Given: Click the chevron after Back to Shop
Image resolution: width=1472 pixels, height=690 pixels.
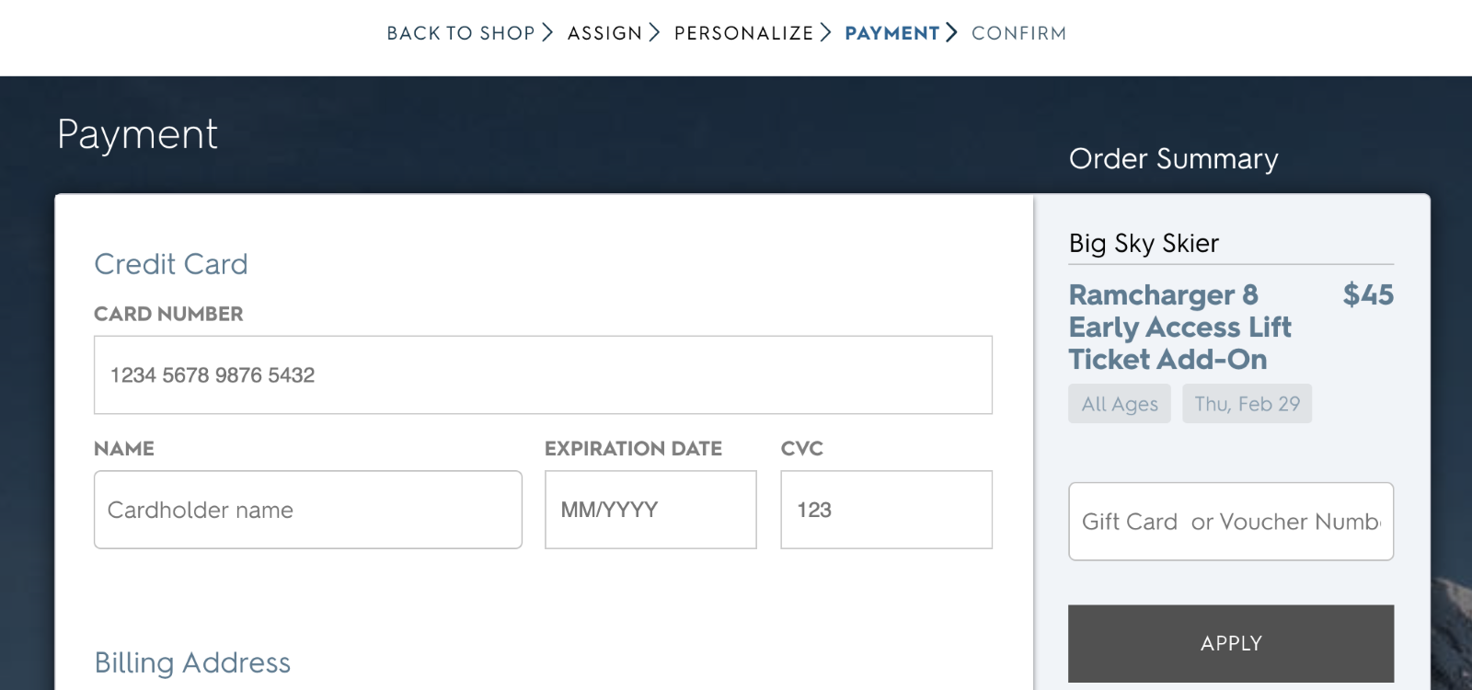Looking at the screenshot, I should (547, 33).
